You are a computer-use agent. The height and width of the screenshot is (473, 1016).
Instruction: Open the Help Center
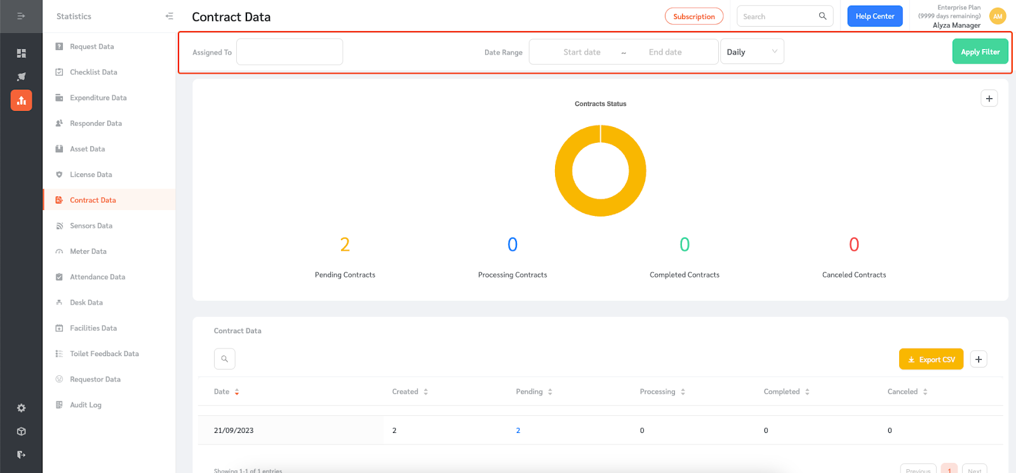874,16
